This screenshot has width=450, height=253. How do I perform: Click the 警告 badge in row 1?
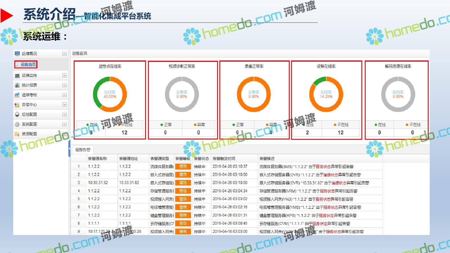tap(183, 166)
